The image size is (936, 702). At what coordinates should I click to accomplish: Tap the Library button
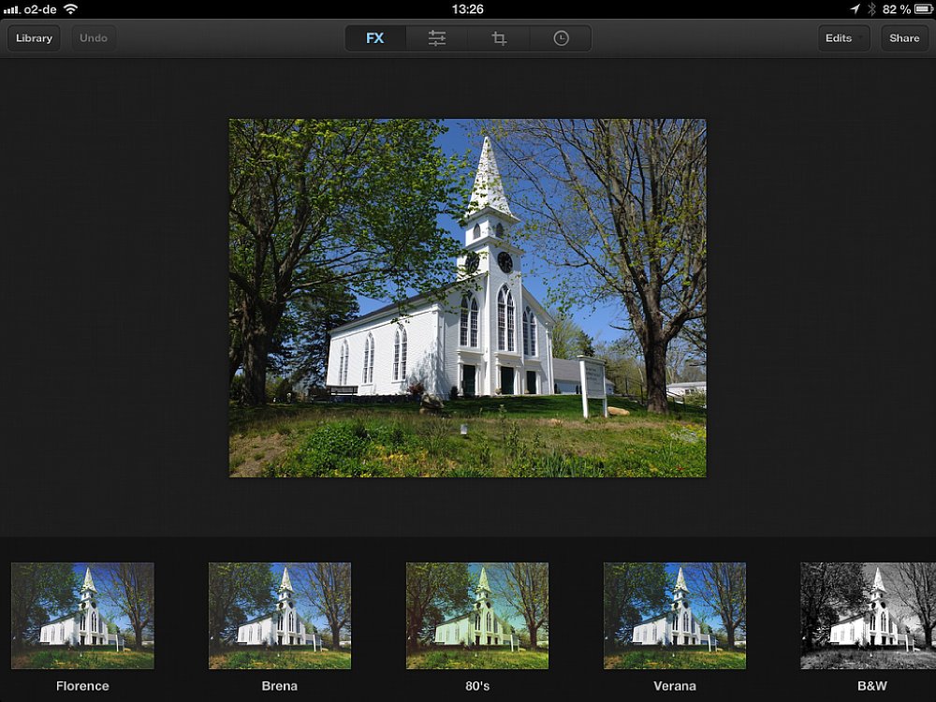[34, 38]
